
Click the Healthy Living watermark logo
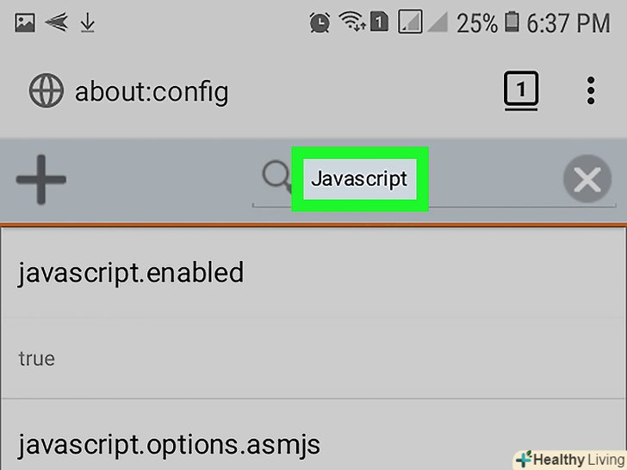tap(568, 458)
